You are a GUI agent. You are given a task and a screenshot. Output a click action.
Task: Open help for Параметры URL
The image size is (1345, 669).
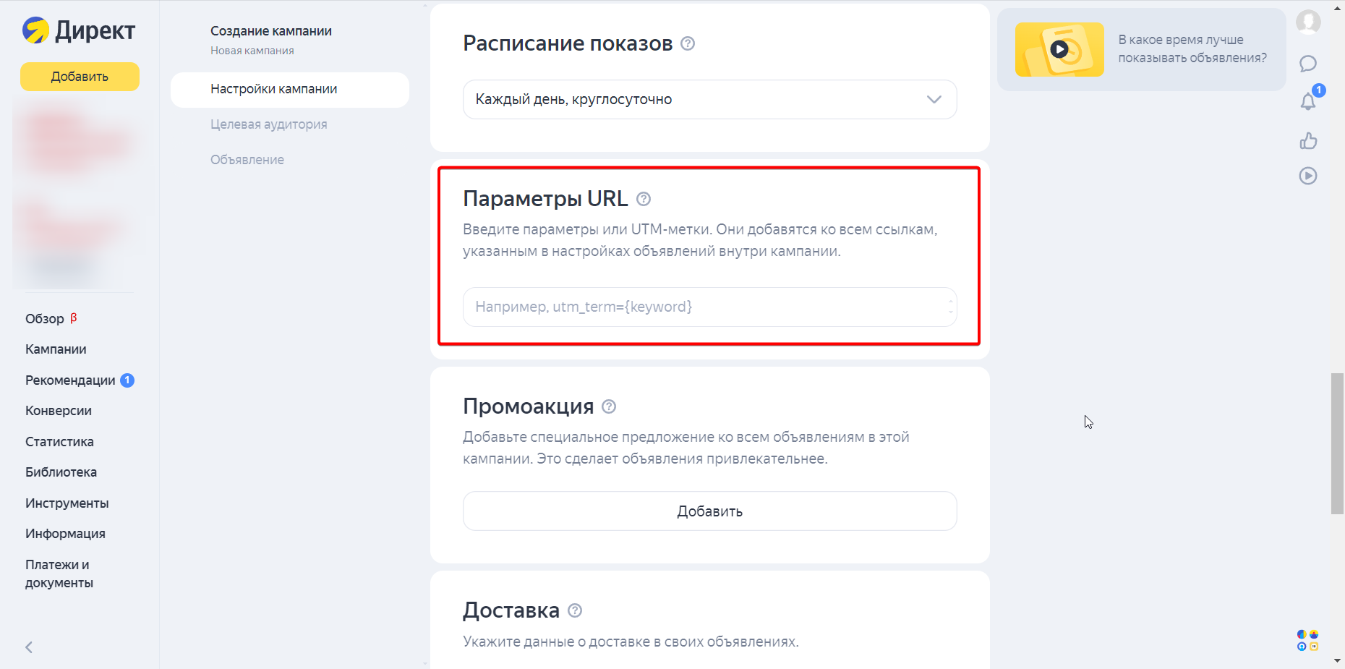644,198
